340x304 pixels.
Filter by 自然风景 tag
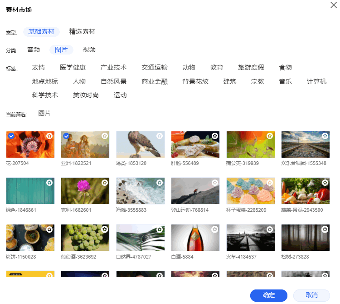(x=114, y=81)
